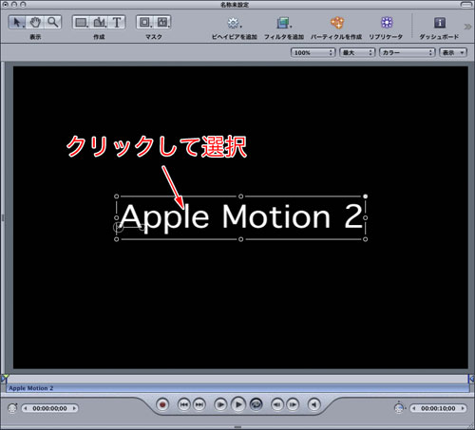This screenshot has height=430, width=475.
Task: Start playback with the play button
Action: [238, 404]
